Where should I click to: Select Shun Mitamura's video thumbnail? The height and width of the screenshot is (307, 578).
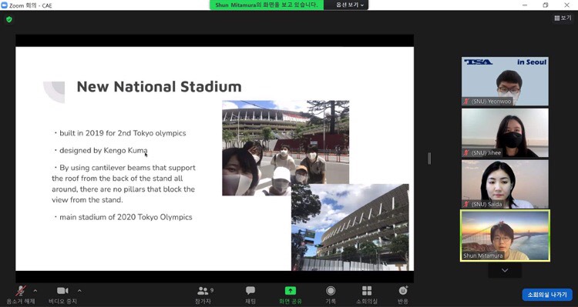(x=505, y=235)
